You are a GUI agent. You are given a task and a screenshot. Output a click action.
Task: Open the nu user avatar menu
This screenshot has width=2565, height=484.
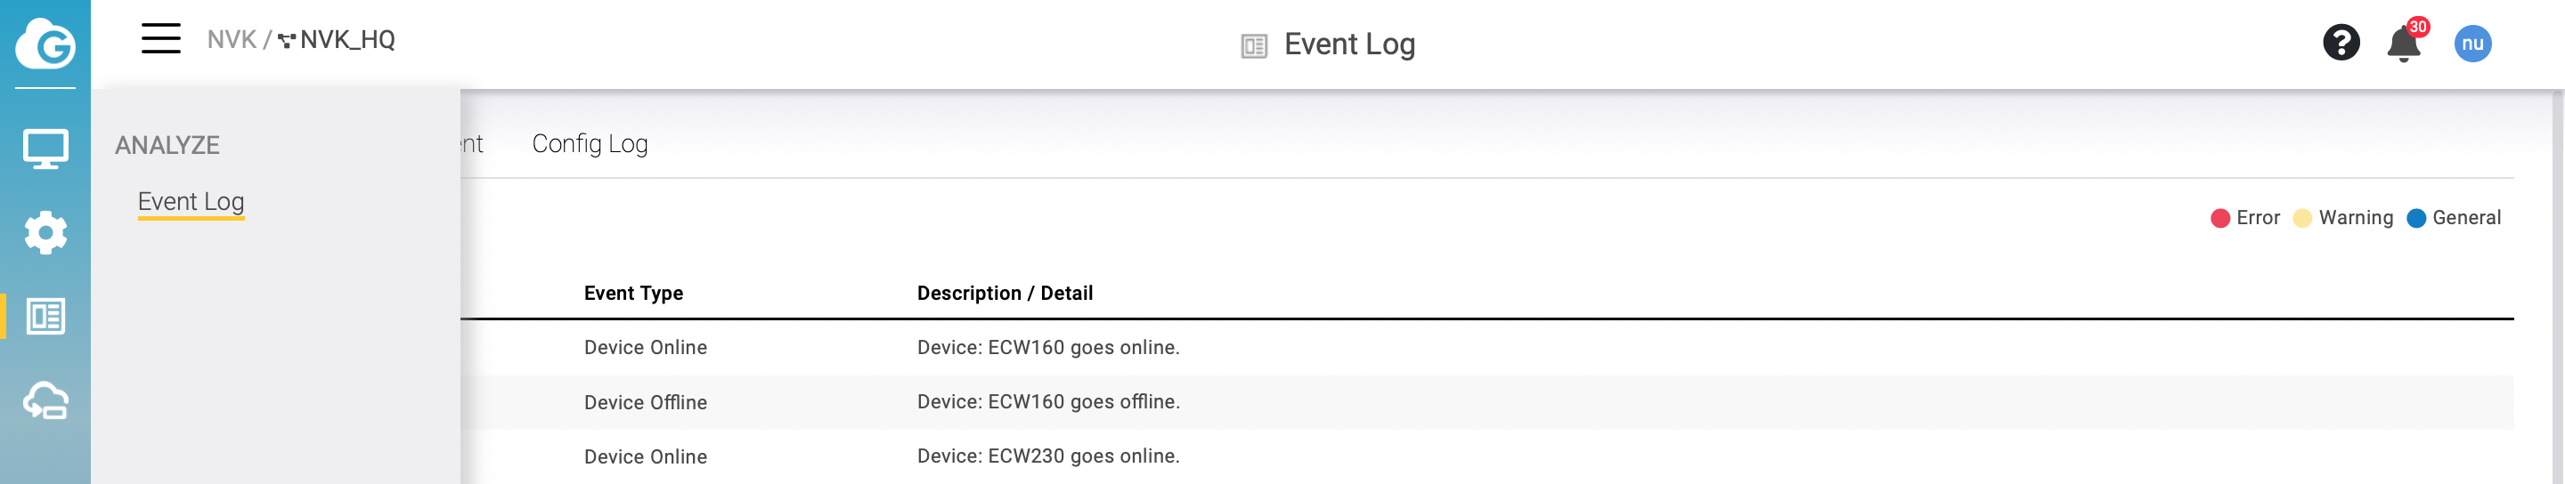coord(2471,44)
